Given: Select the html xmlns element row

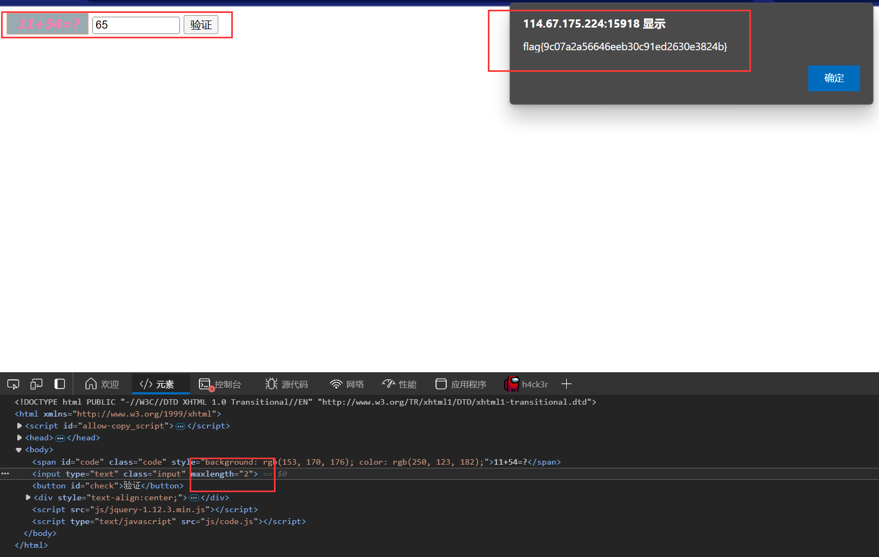Looking at the screenshot, I should pyautogui.click(x=118, y=414).
